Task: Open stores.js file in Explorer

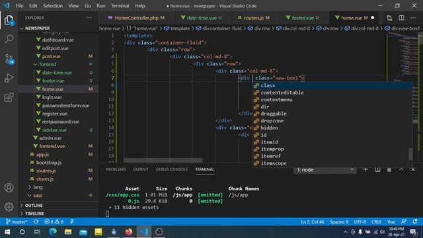Action: click(45, 179)
